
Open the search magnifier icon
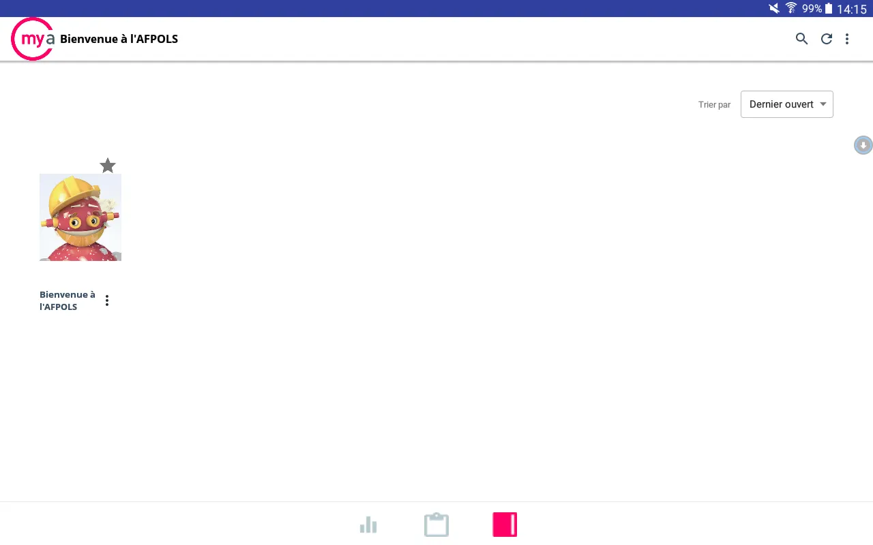point(802,39)
